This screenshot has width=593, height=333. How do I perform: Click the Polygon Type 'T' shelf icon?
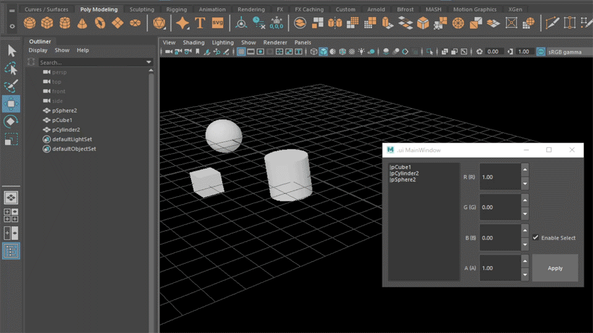click(200, 23)
